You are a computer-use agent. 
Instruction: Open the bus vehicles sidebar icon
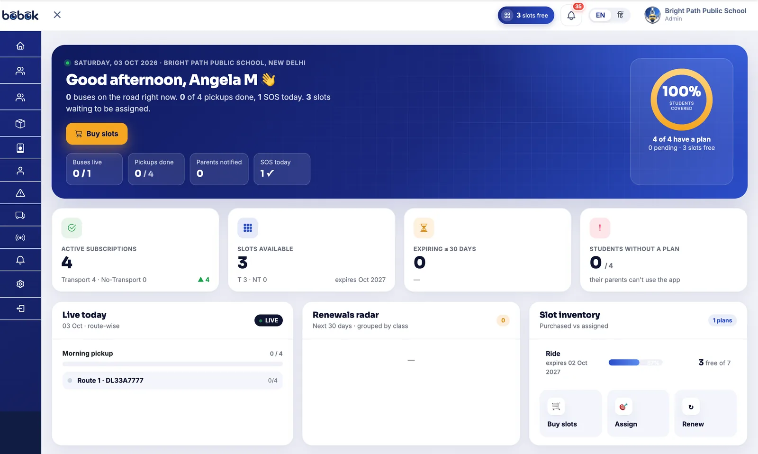click(20, 216)
